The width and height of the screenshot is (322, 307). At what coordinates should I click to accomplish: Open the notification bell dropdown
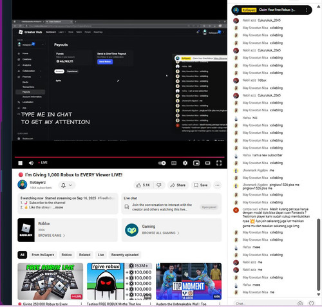click(x=66, y=185)
